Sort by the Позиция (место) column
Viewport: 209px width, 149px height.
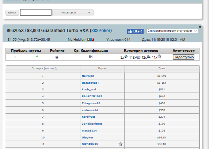(43, 68)
